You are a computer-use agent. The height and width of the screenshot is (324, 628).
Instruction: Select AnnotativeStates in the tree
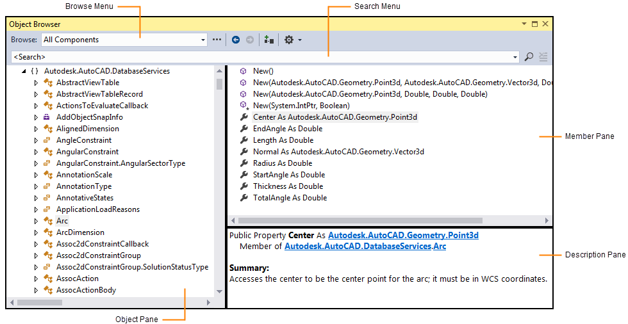[x=85, y=198]
